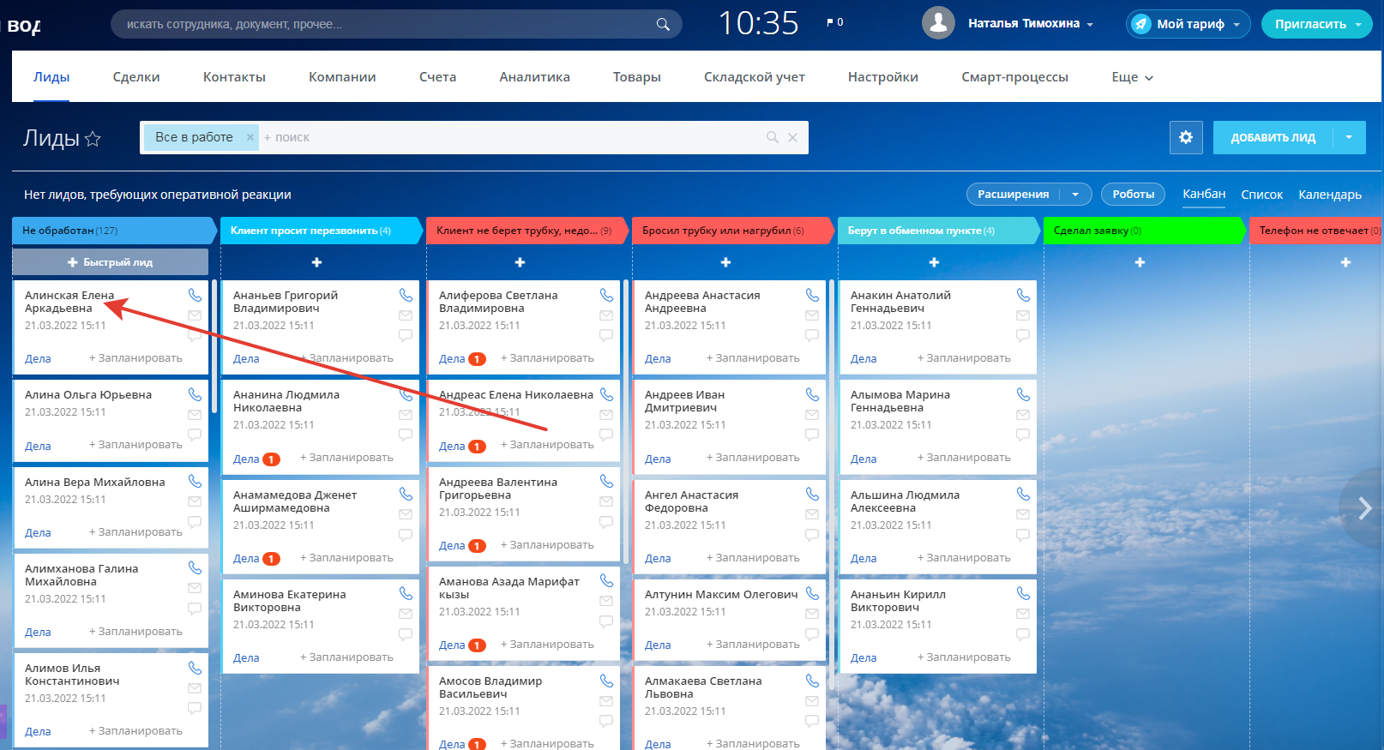Call Алина Ольга Юрьевна via phone icon
1384x750 pixels.
(195, 394)
